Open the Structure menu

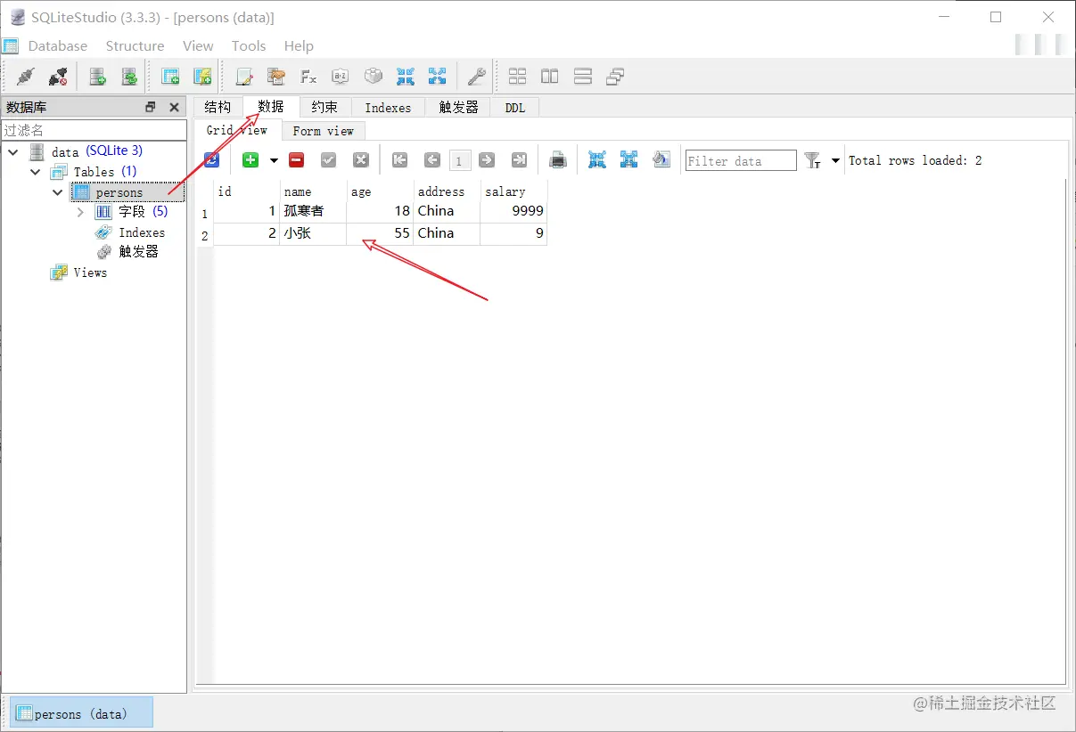(x=135, y=46)
